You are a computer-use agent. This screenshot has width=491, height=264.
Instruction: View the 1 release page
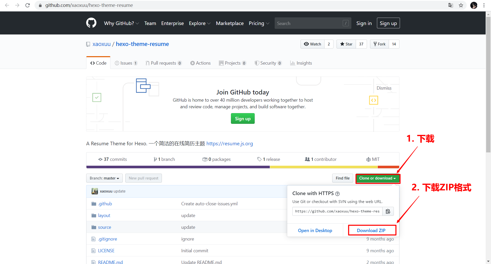point(269,159)
